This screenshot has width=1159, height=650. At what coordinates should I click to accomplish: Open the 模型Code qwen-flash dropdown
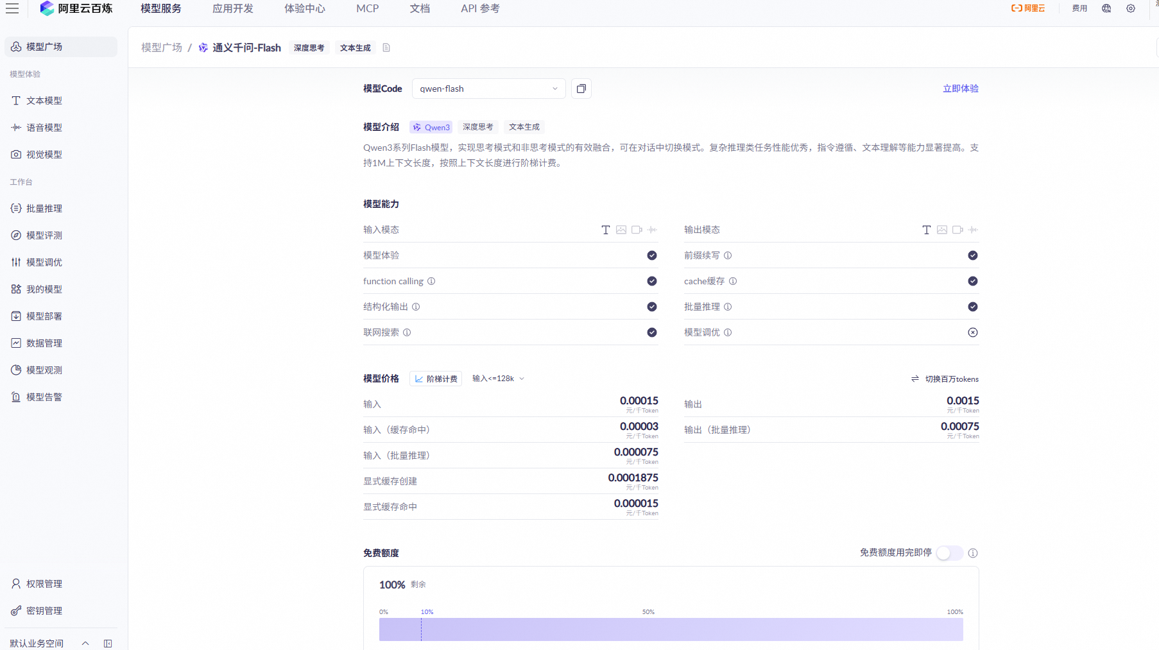click(489, 89)
